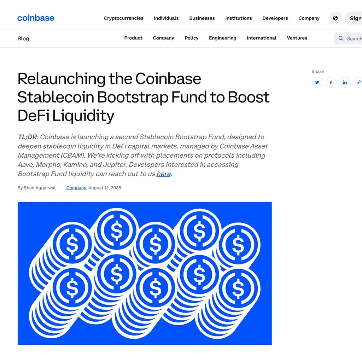The width and height of the screenshot is (362, 362).
Task: Open the Company tag link beside the date
Action: coord(76,188)
